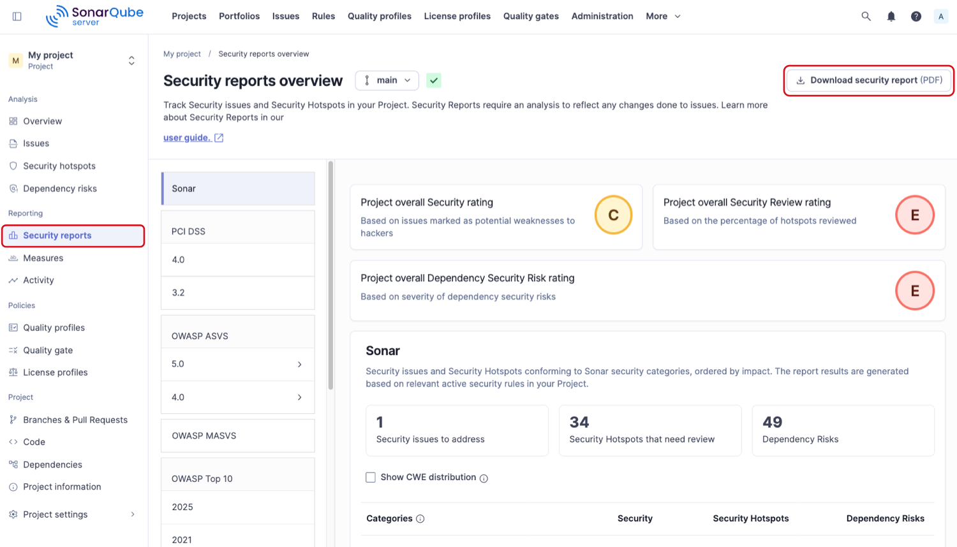
Task: Select OWASP MASVS report
Action: click(238, 436)
